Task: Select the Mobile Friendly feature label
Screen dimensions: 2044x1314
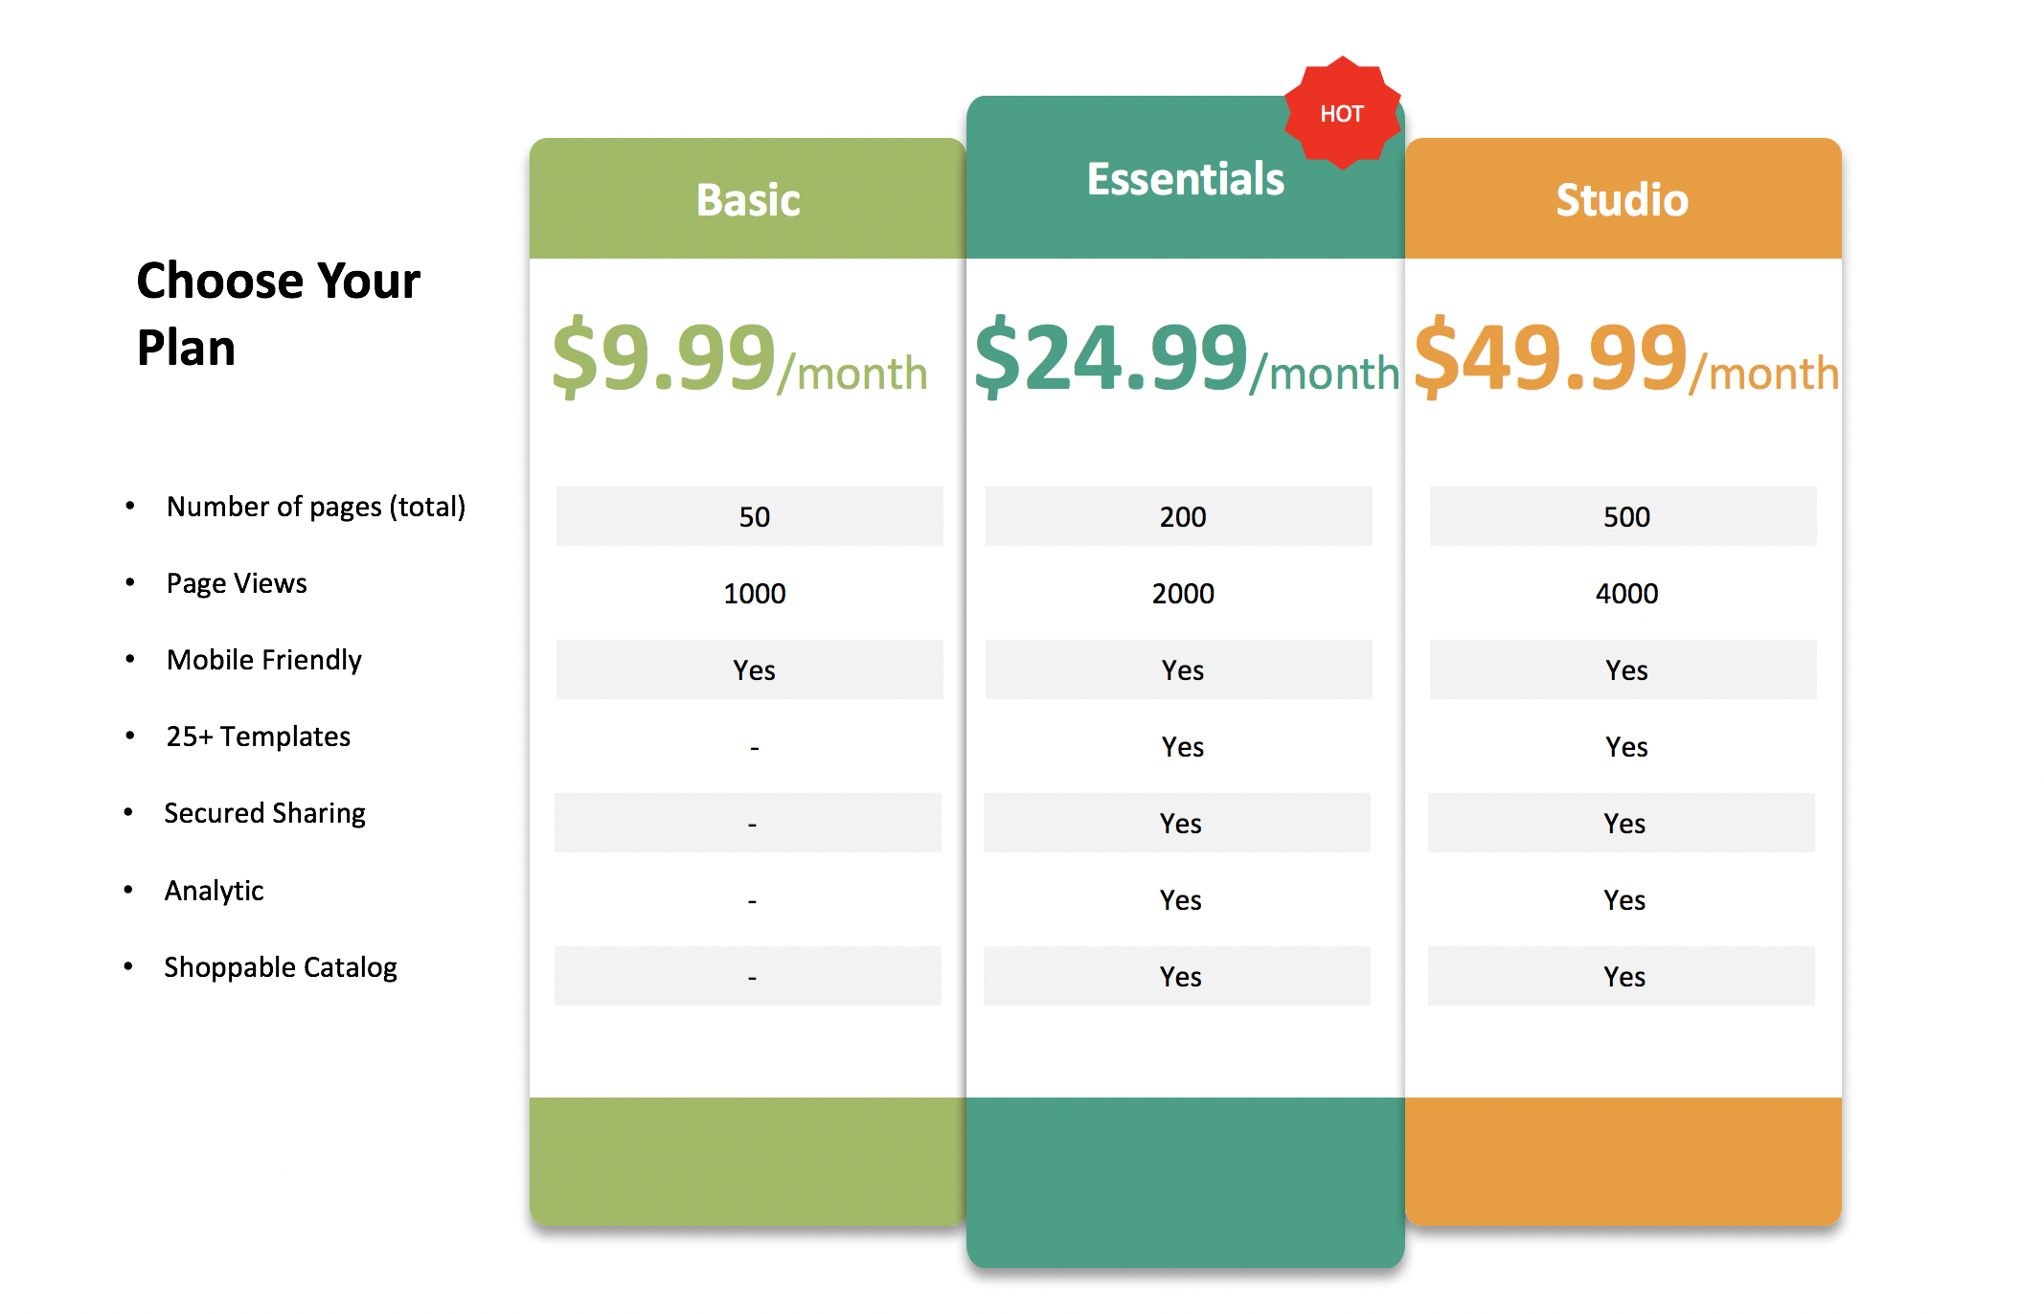Action: tap(263, 660)
